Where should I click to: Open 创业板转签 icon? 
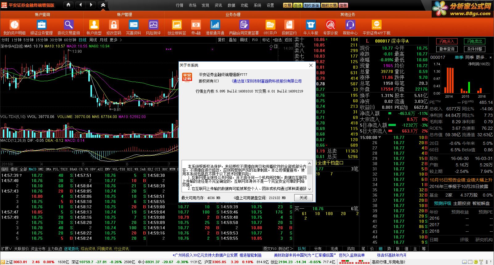177,25
